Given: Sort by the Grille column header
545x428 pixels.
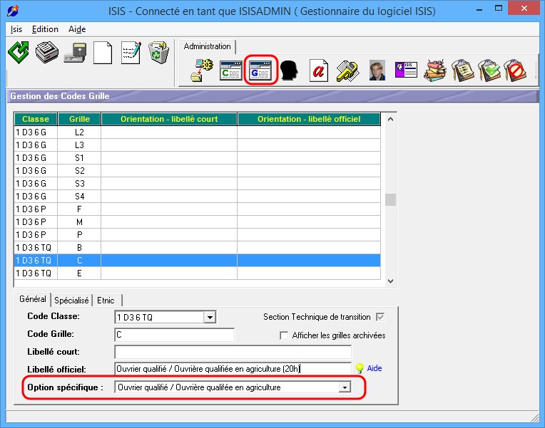Looking at the screenshot, I should pyautogui.click(x=79, y=119).
